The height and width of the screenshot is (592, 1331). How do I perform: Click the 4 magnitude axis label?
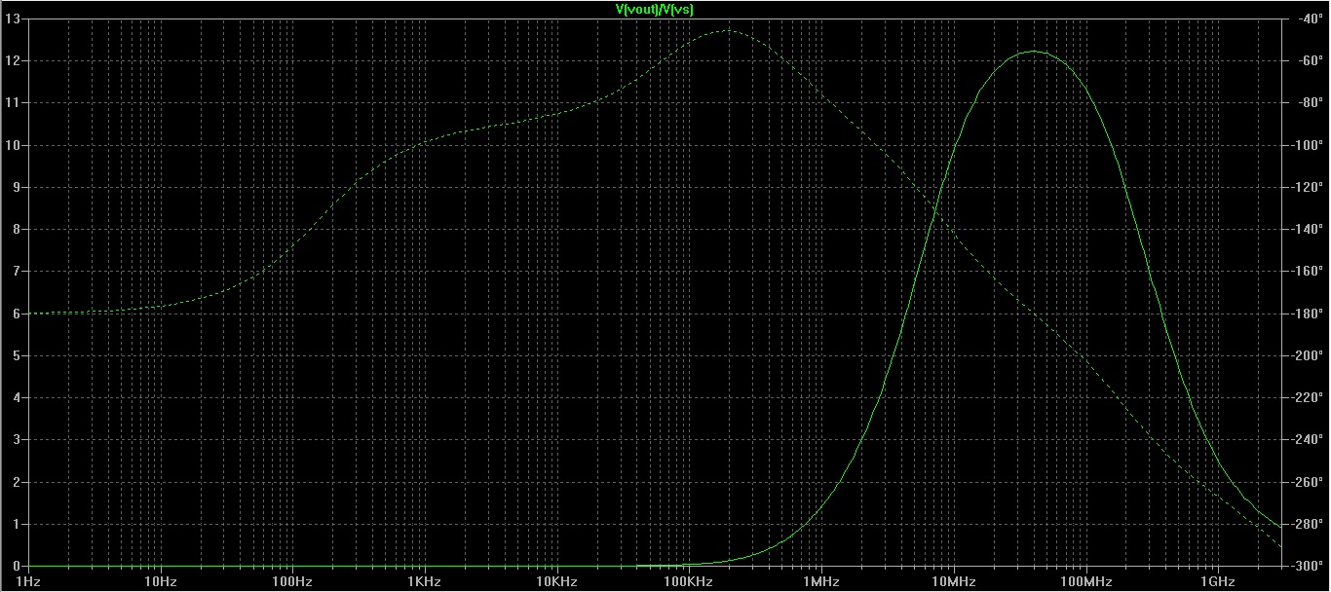[x=16, y=397]
